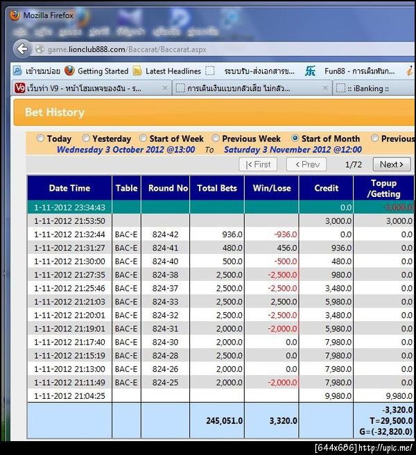Open the Getting Started bookmark

point(96,71)
